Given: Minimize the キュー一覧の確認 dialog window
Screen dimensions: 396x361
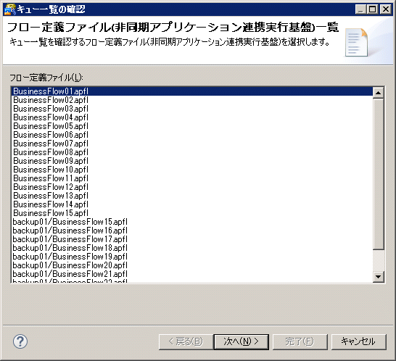Looking at the screenshot, I should (360, 9).
